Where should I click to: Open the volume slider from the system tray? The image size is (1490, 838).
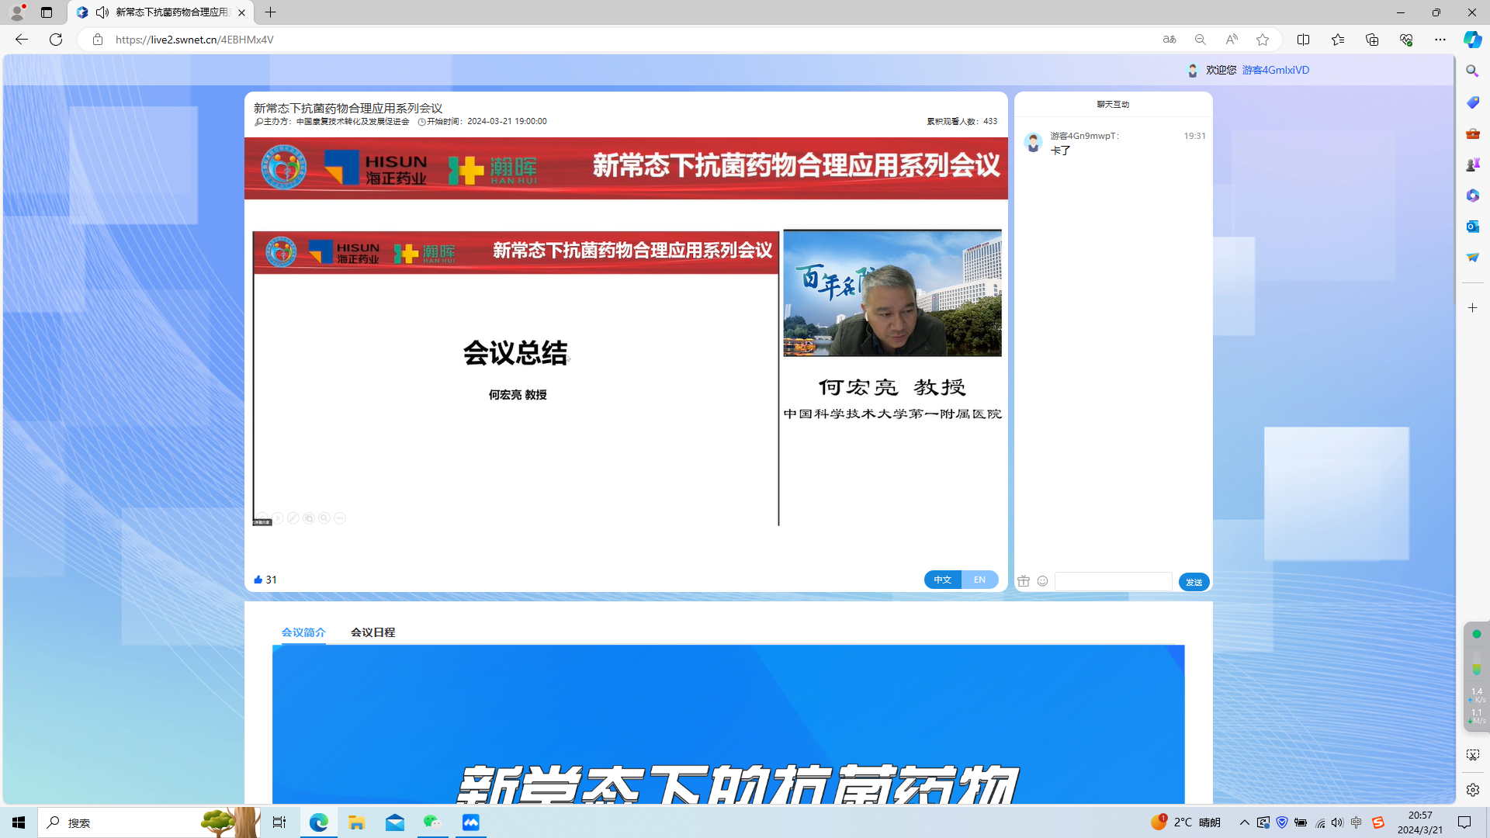[x=1336, y=822]
